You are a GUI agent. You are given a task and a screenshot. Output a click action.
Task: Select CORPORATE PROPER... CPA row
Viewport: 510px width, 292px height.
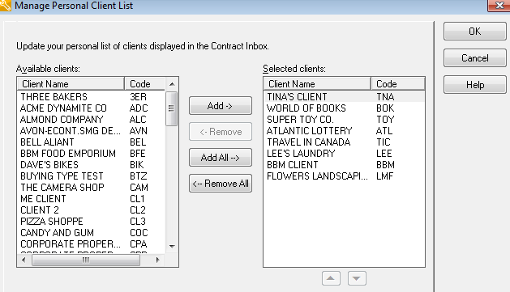pos(91,244)
